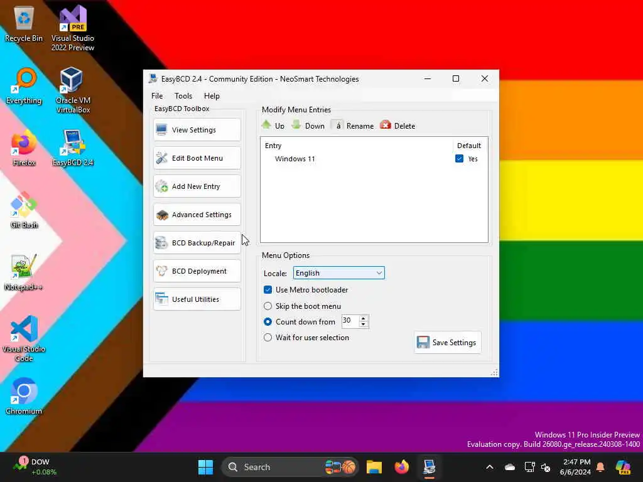Image resolution: width=643 pixels, height=482 pixels.
Task: Close the EasyBCD window
Action: pyautogui.click(x=485, y=78)
